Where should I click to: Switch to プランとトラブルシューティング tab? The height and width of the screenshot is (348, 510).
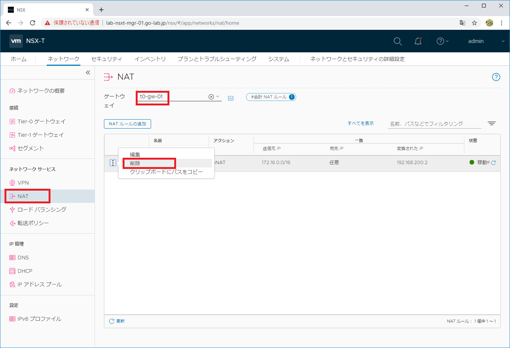point(217,59)
